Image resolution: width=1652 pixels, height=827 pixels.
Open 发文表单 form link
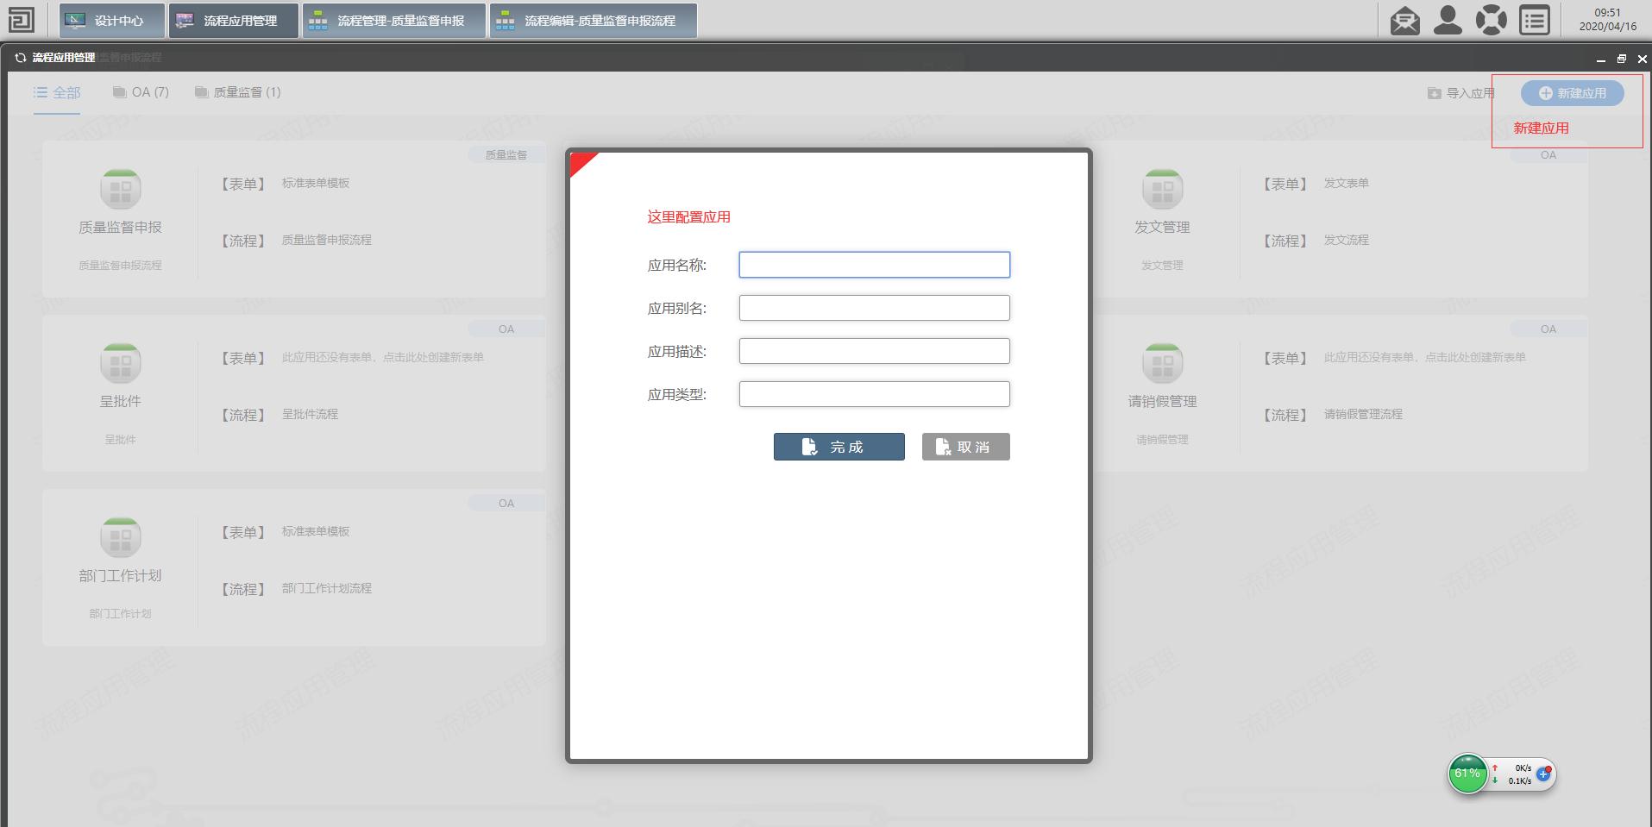[x=1347, y=183]
